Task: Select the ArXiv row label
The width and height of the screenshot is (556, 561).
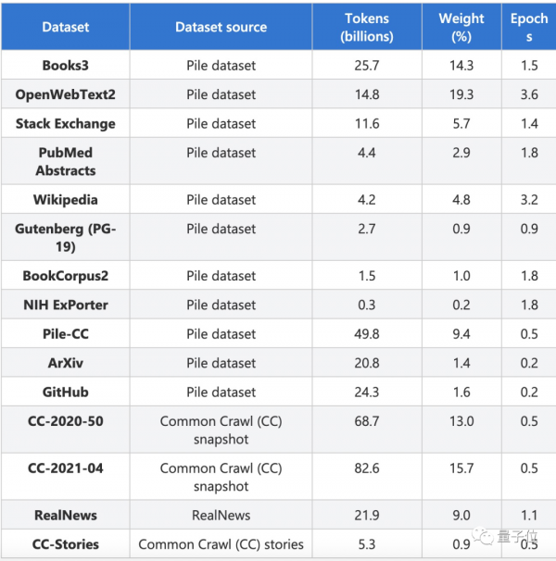Action: pyautogui.click(x=66, y=363)
